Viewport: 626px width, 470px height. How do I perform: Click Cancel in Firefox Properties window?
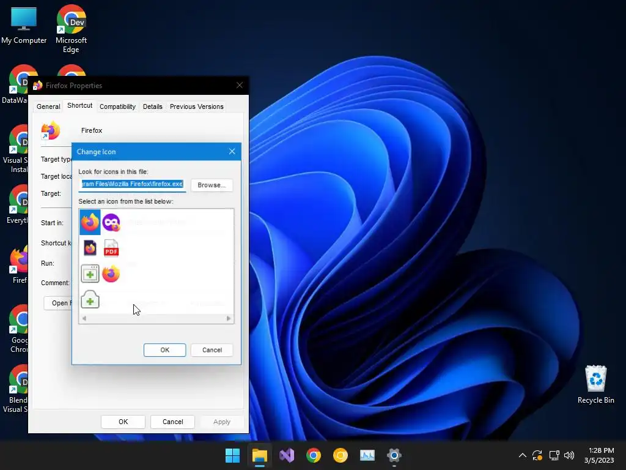(x=172, y=422)
